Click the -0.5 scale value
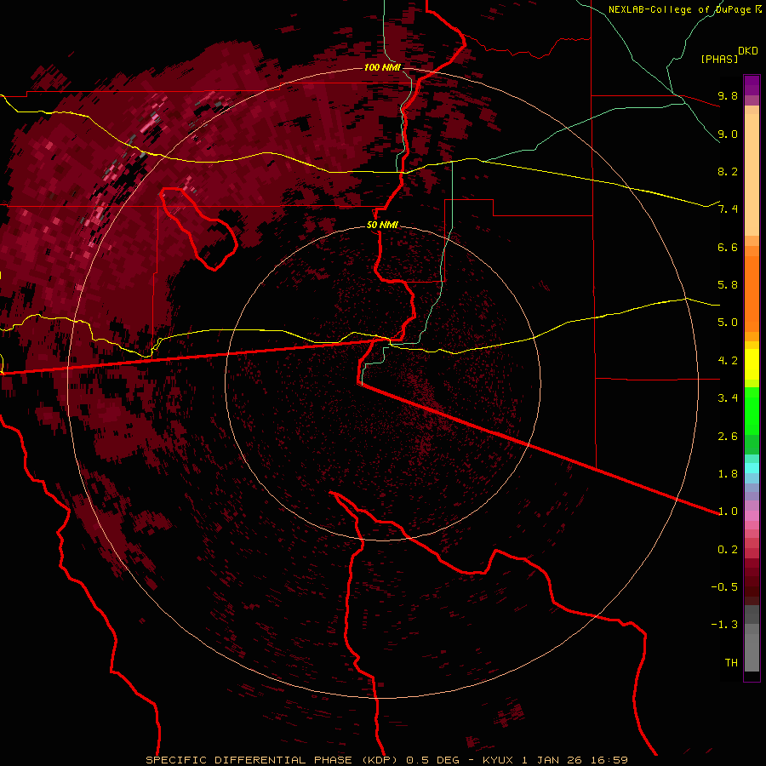Image resolution: width=766 pixels, height=766 pixels. pos(724,587)
